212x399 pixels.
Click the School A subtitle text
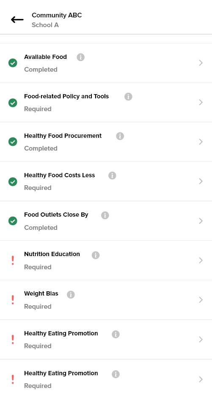click(45, 25)
